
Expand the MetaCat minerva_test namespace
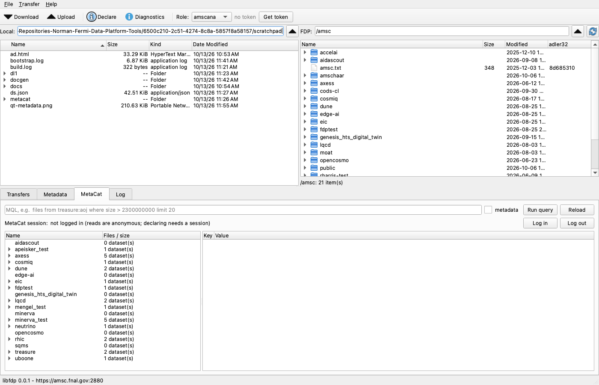pos(9,320)
